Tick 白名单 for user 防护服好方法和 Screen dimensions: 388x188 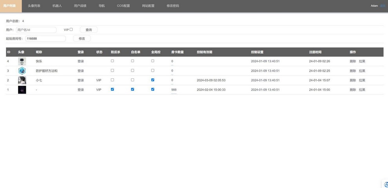coord(132,70)
